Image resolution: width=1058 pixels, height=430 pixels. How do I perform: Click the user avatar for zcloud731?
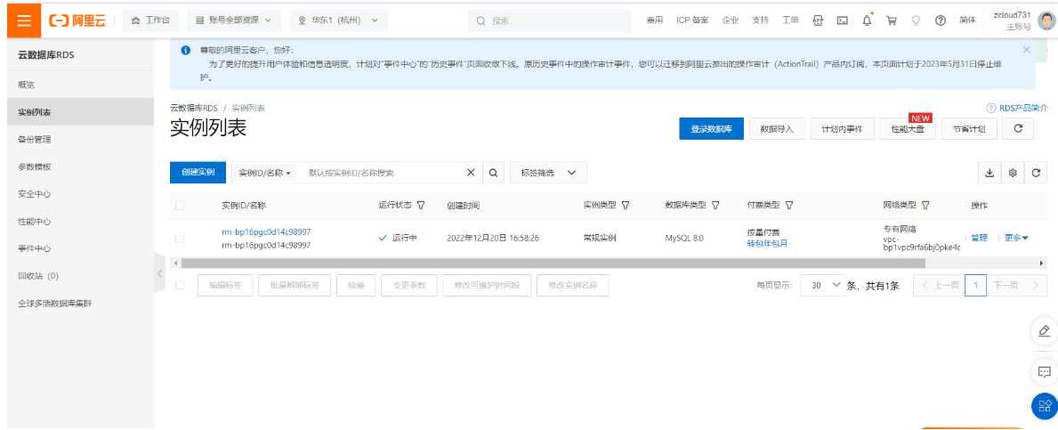point(1046,21)
